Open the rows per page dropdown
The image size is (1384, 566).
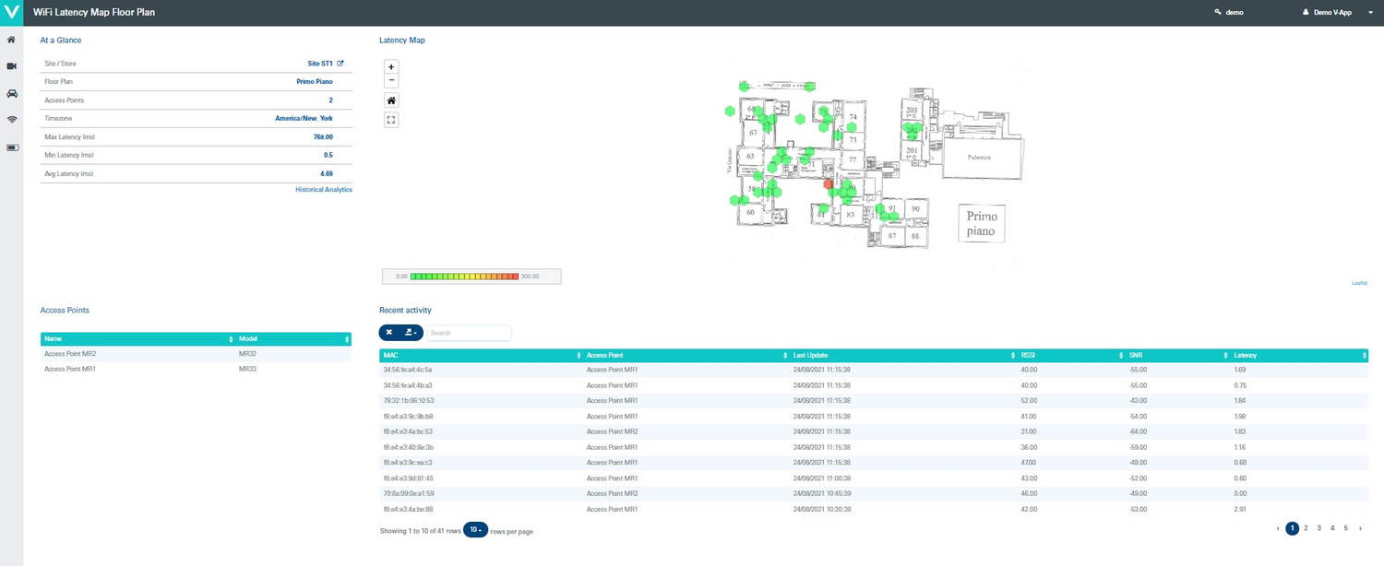(474, 529)
